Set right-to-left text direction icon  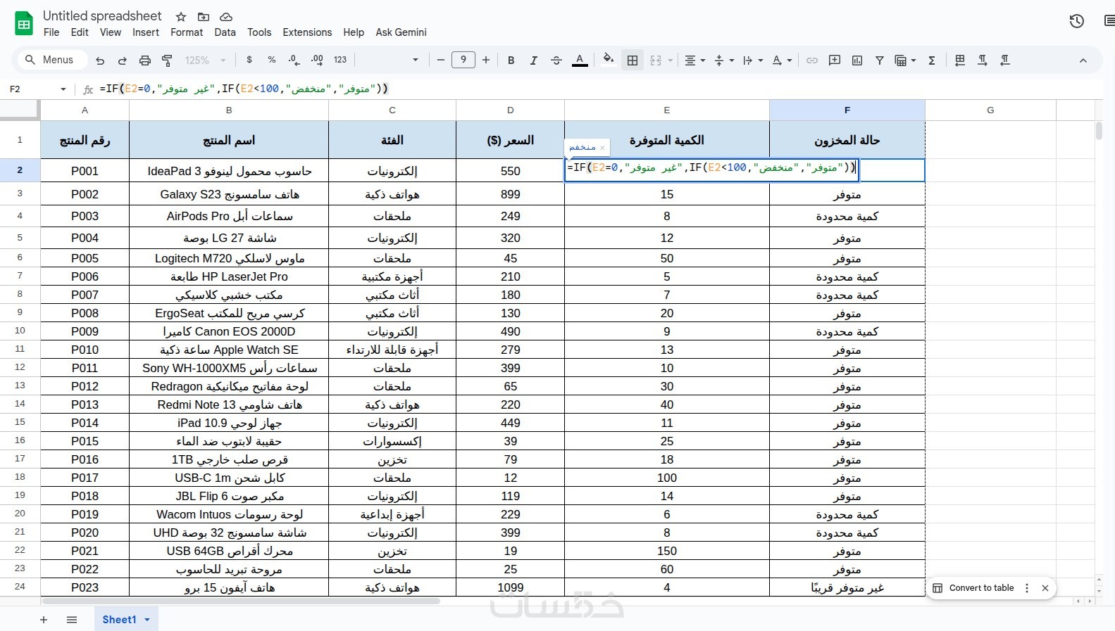point(1005,60)
